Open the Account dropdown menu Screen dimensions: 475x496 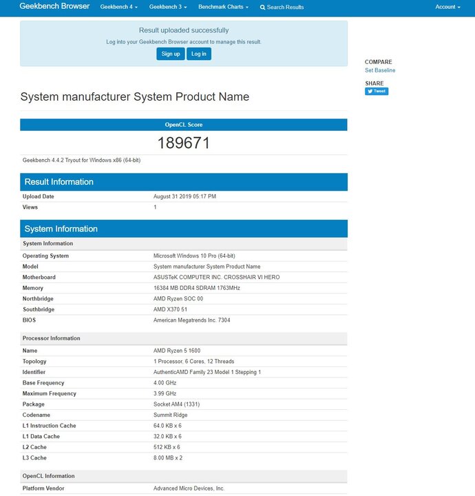[x=448, y=7]
